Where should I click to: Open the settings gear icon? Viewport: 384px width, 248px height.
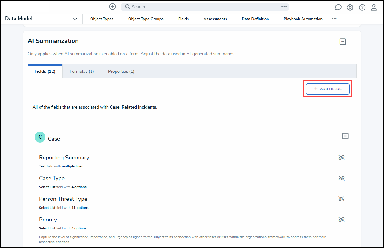click(x=350, y=7)
